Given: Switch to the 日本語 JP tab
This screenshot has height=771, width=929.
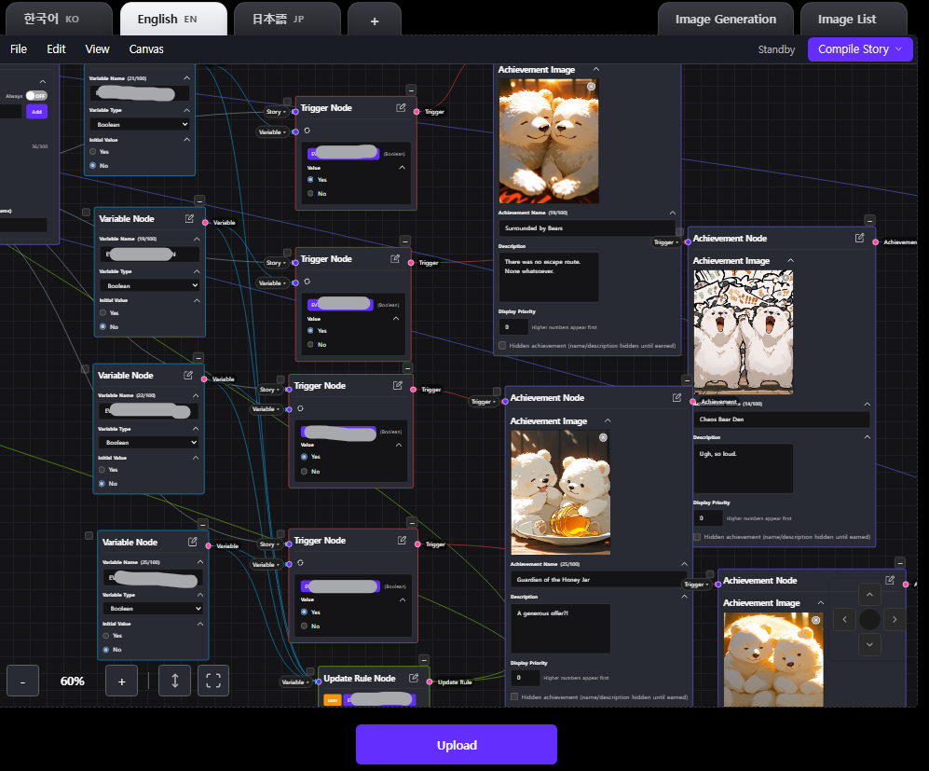Looking at the screenshot, I should (x=287, y=19).
